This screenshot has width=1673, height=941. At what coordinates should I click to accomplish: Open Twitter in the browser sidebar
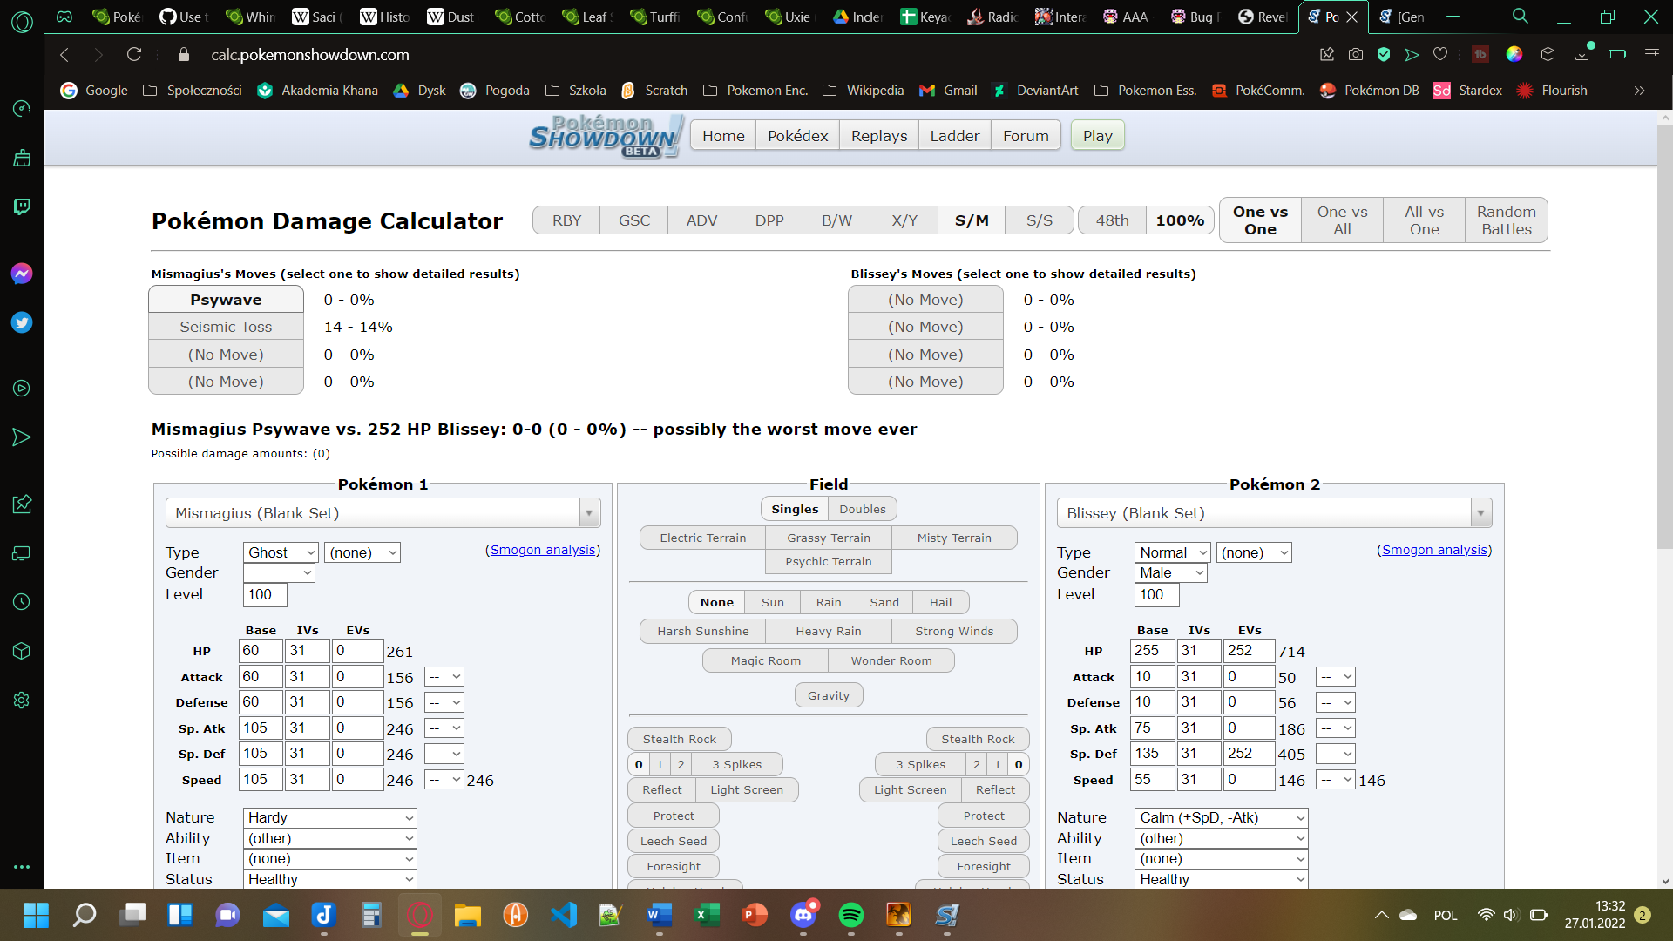[x=22, y=322]
